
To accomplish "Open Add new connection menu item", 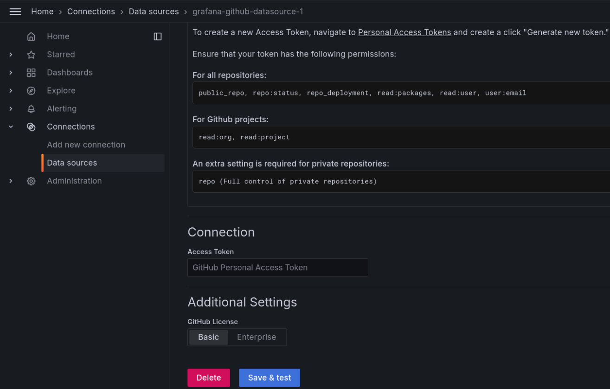I will click(x=86, y=145).
